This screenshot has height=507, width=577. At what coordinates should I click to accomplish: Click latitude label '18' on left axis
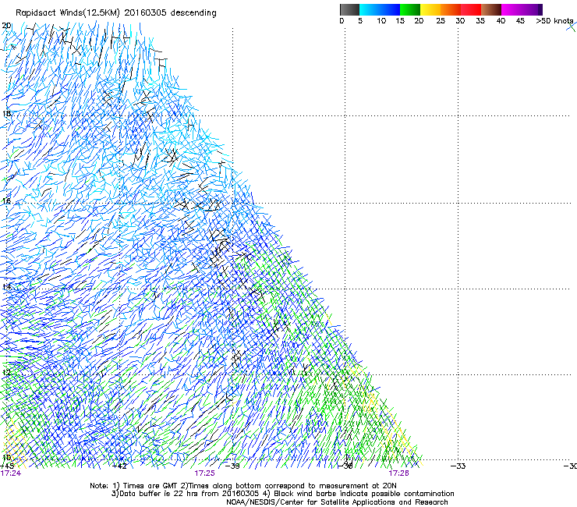click(6, 113)
